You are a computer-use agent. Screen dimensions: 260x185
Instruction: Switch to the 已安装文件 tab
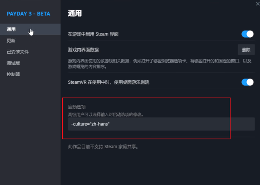click(x=18, y=52)
